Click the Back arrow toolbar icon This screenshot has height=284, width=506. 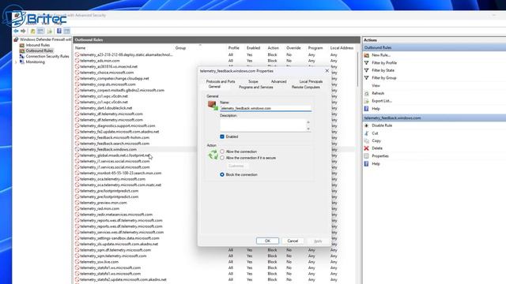pyautogui.click(x=16, y=32)
